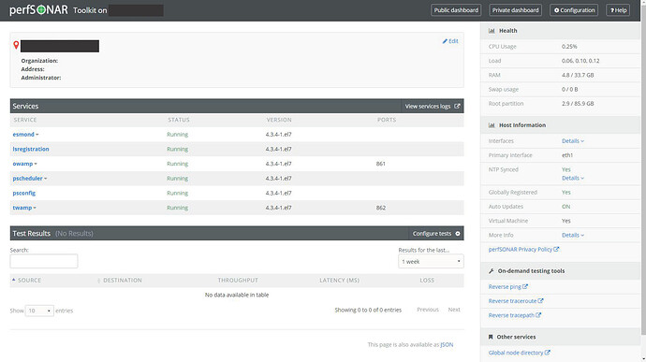Go to Next results page
Screen dimensions: 646x362
[454, 310]
